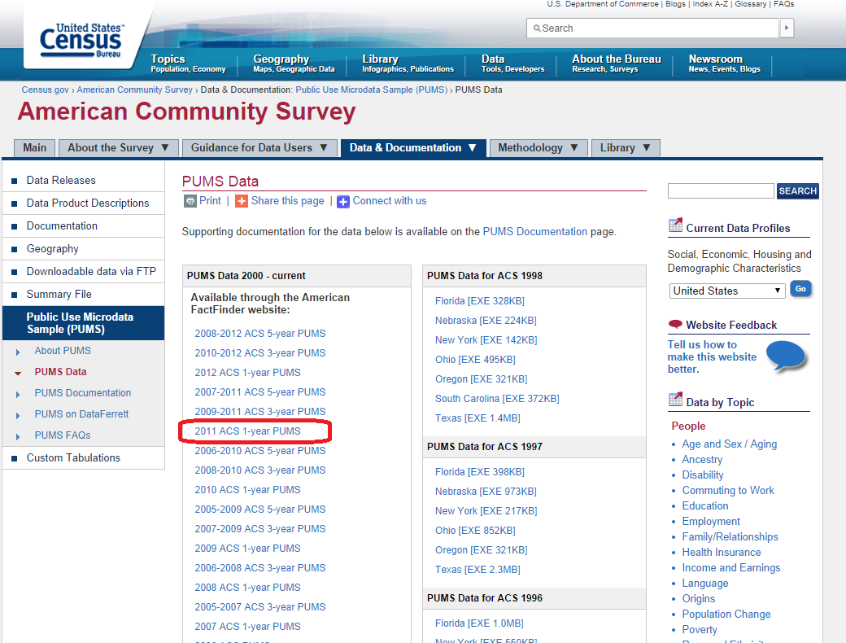Screen dimensions: 846x643
Task: Open 2010-2012 ACS 3-year PUMS link
Action: pyautogui.click(x=260, y=352)
